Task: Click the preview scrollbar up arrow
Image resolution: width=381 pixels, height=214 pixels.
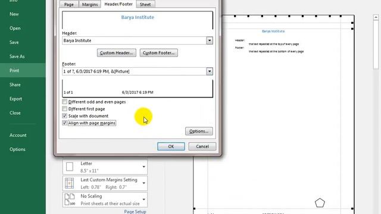Action: (x=376, y=17)
